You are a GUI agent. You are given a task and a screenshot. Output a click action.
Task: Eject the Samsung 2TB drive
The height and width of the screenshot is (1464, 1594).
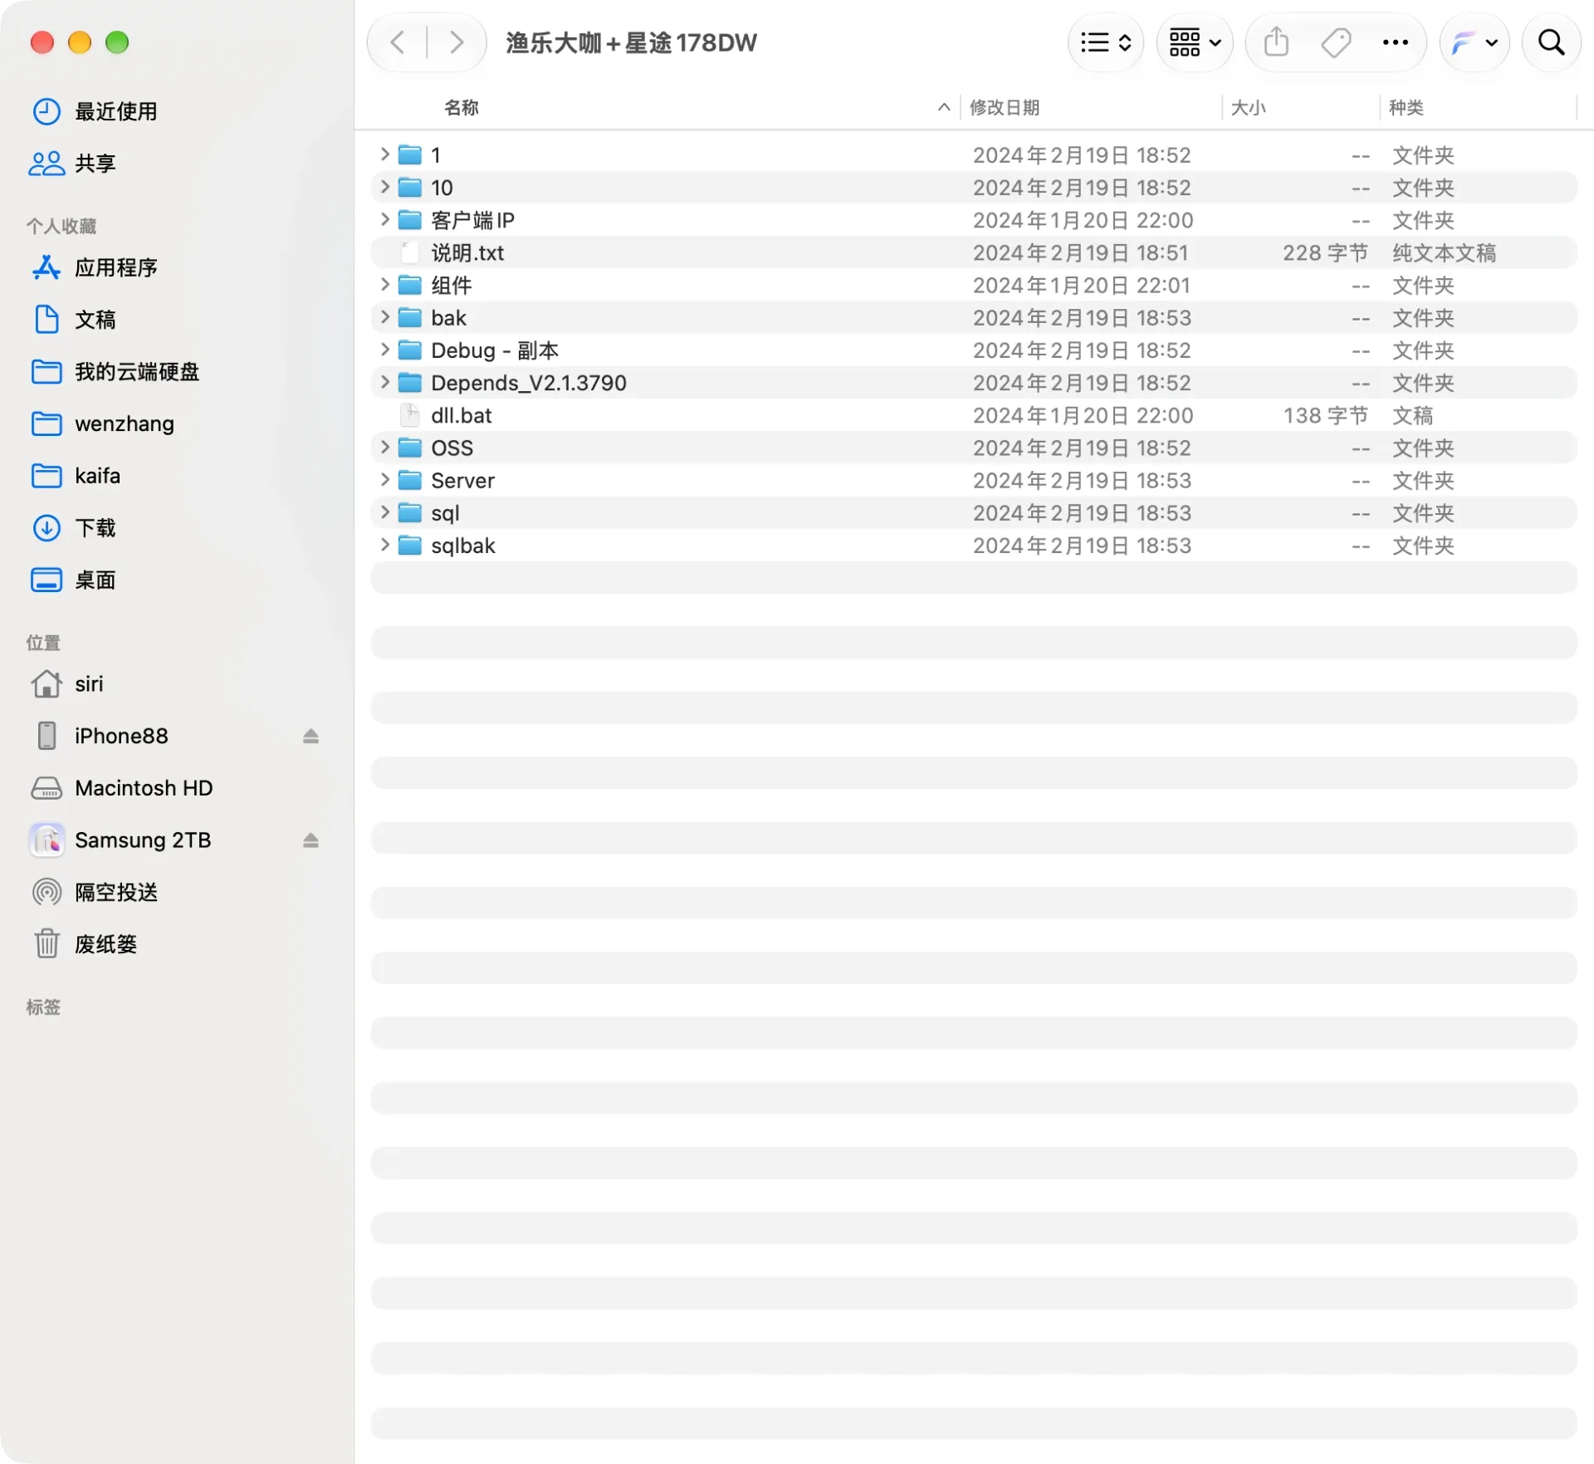pyautogui.click(x=310, y=840)
